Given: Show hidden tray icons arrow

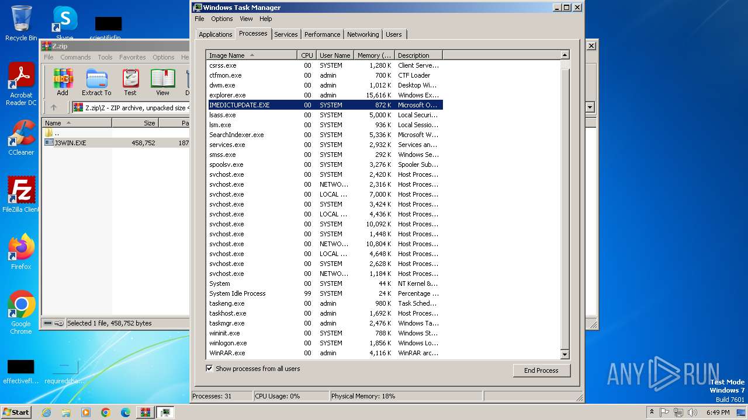Looking at the screenshot, I should click(x=652, y=412).
